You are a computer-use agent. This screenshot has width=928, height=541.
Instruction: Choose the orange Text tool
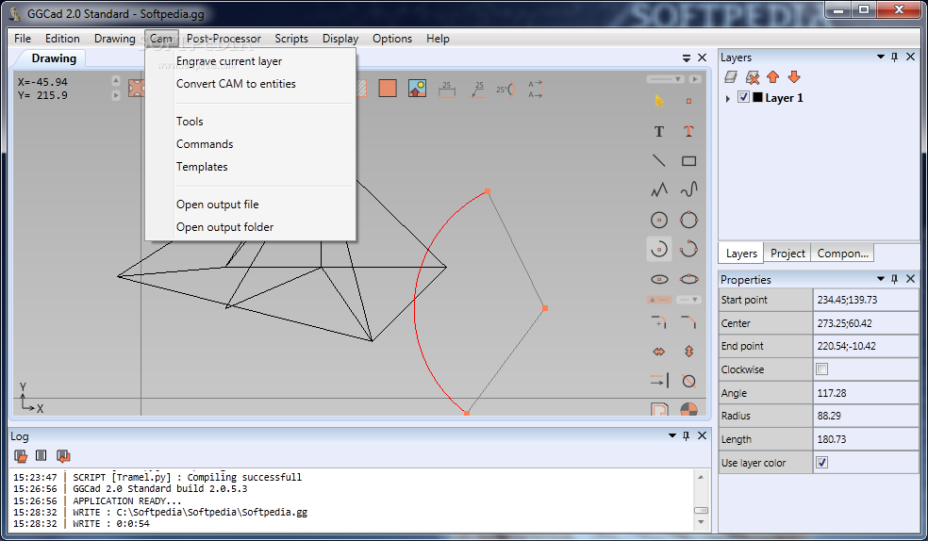[x=688, y=131]
